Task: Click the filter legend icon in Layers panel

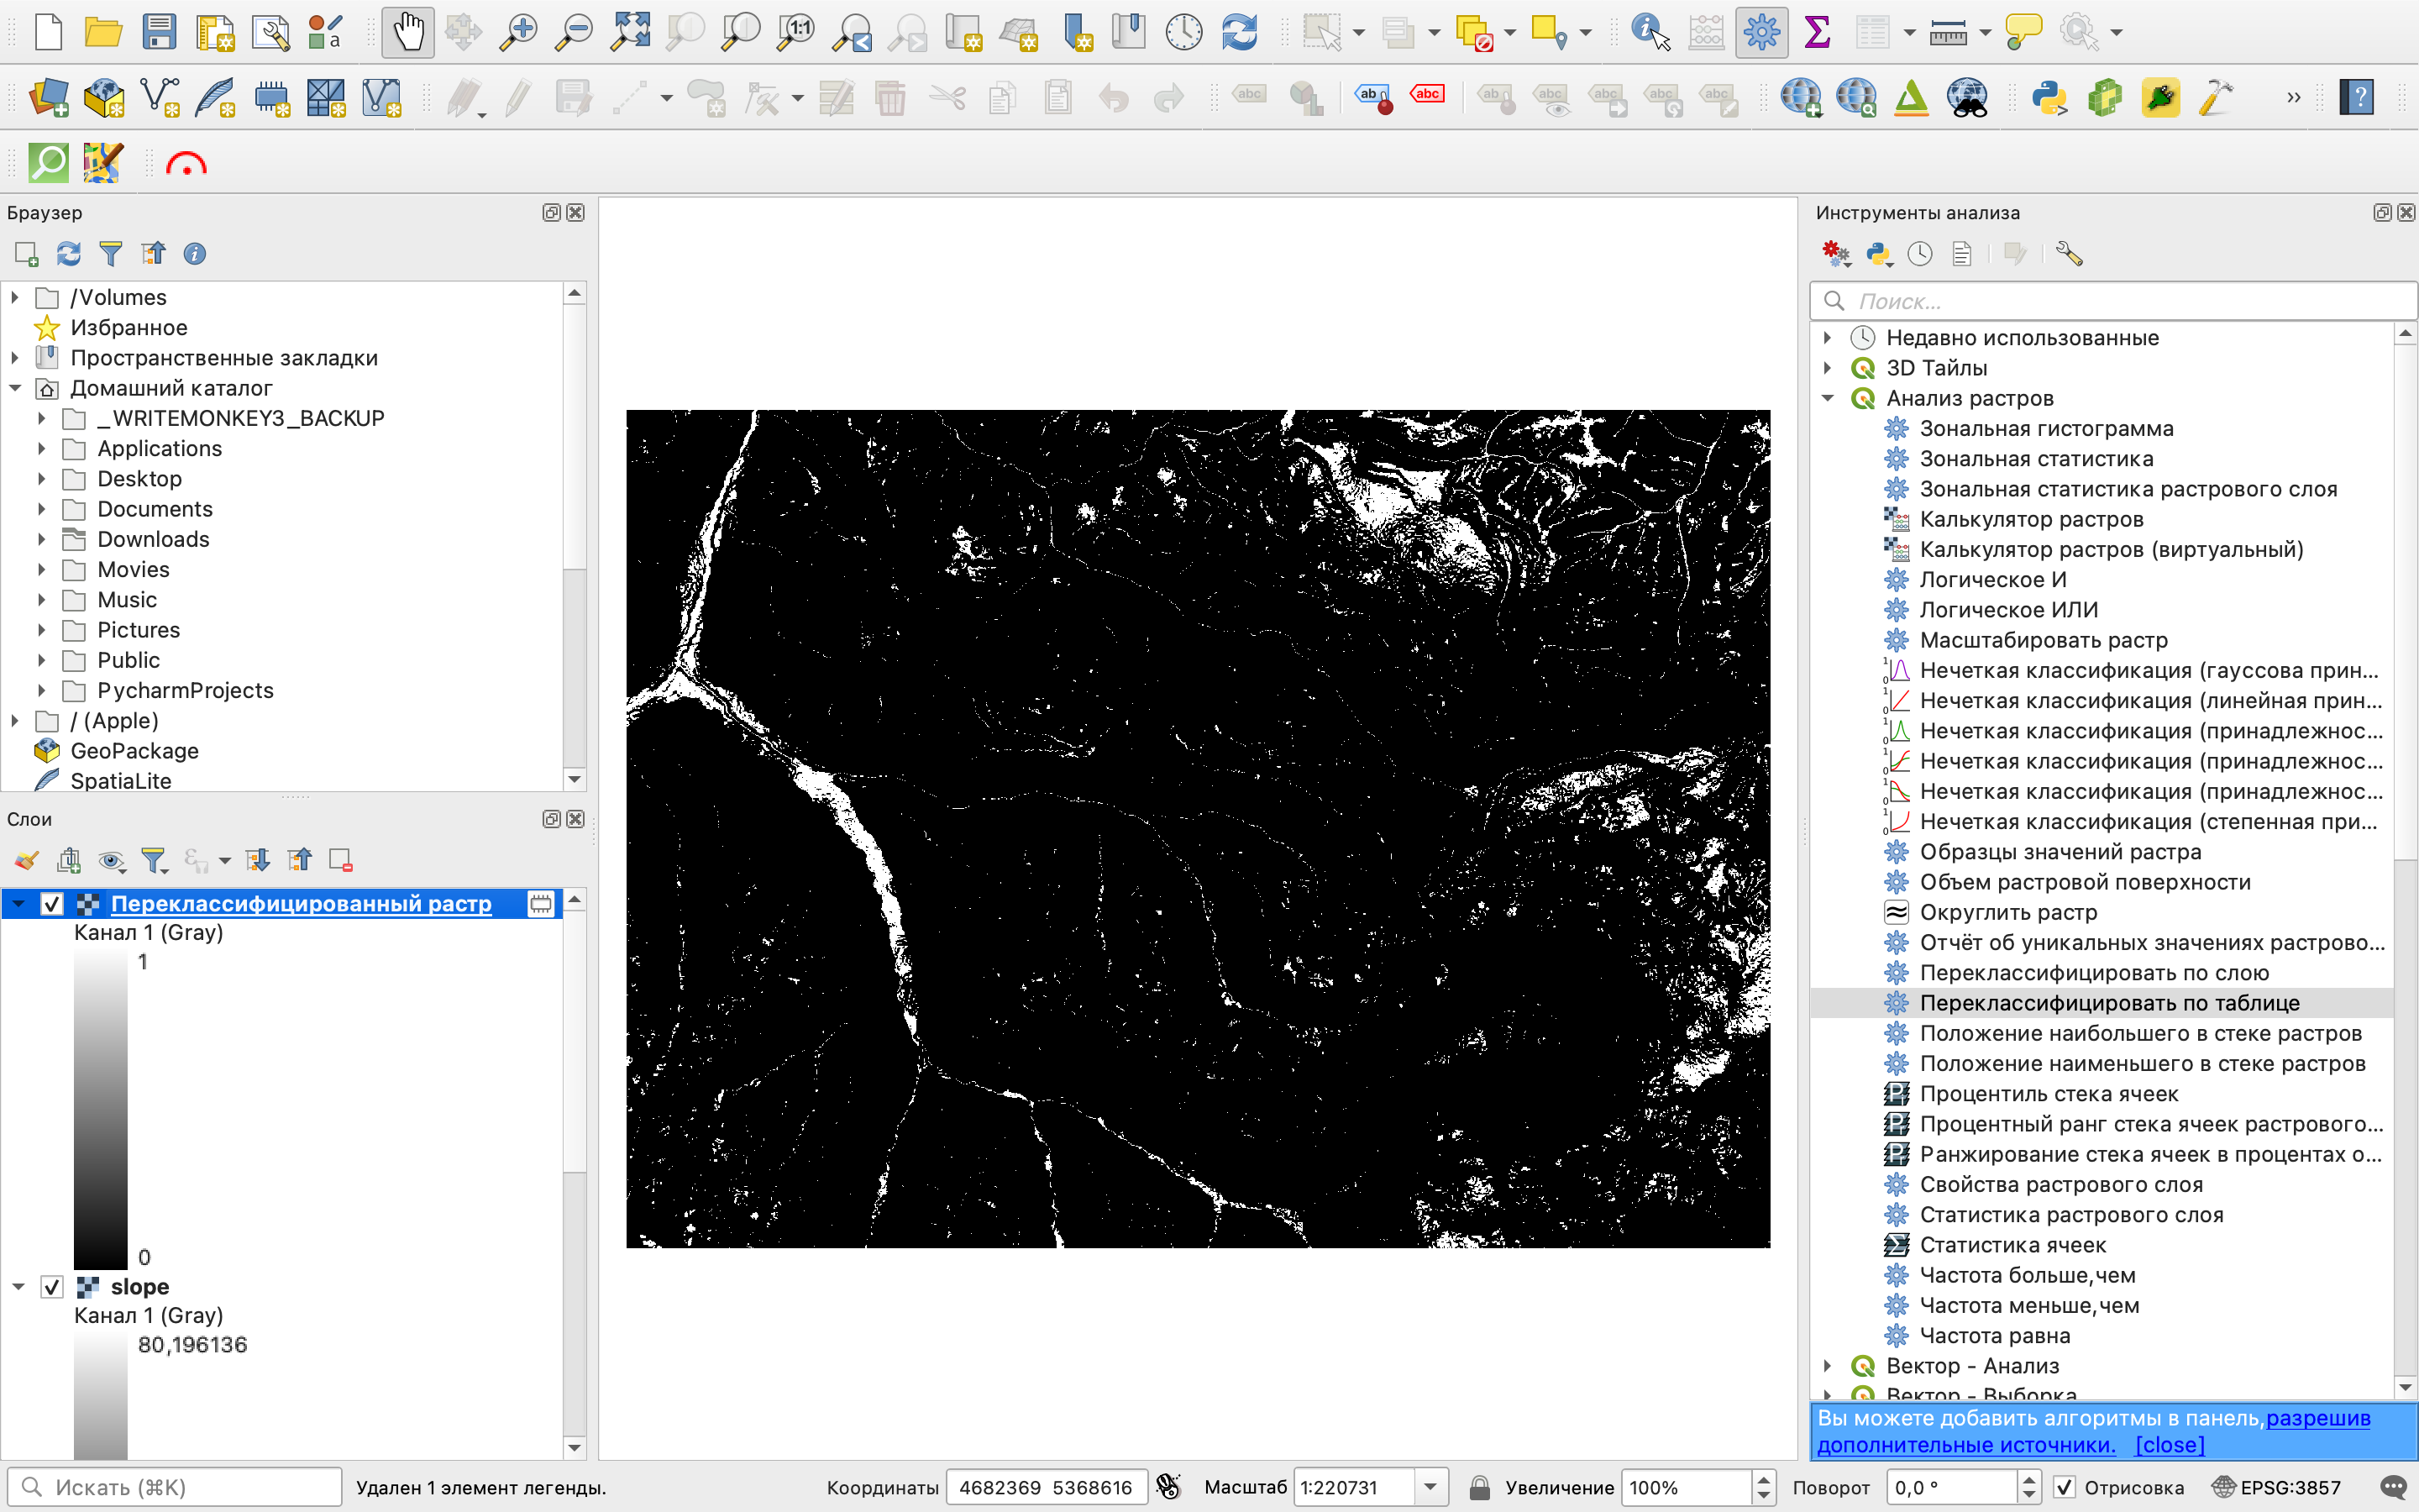Action: (153, 860)
